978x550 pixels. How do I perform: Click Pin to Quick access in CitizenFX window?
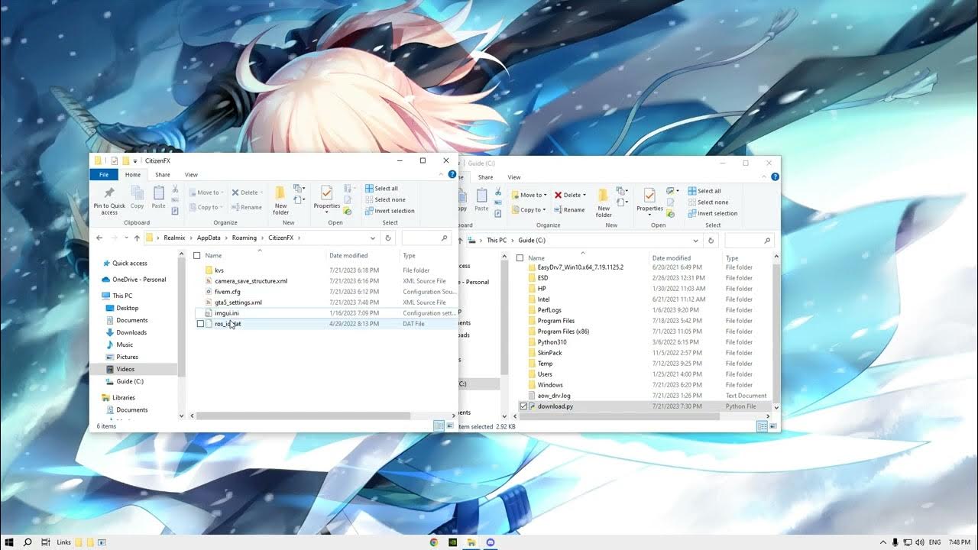tap(109, 200)
